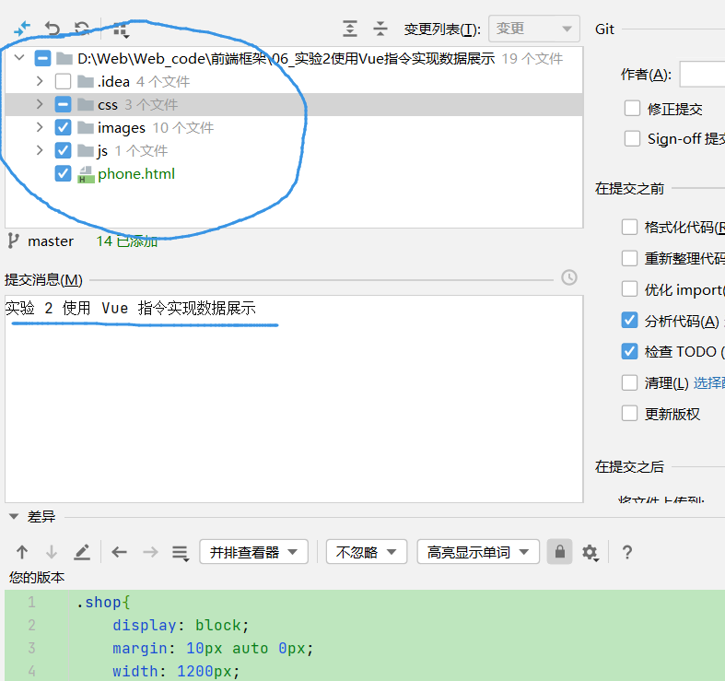
Task: Click the show diff icon in toolbar
Action: pos(22,29)
